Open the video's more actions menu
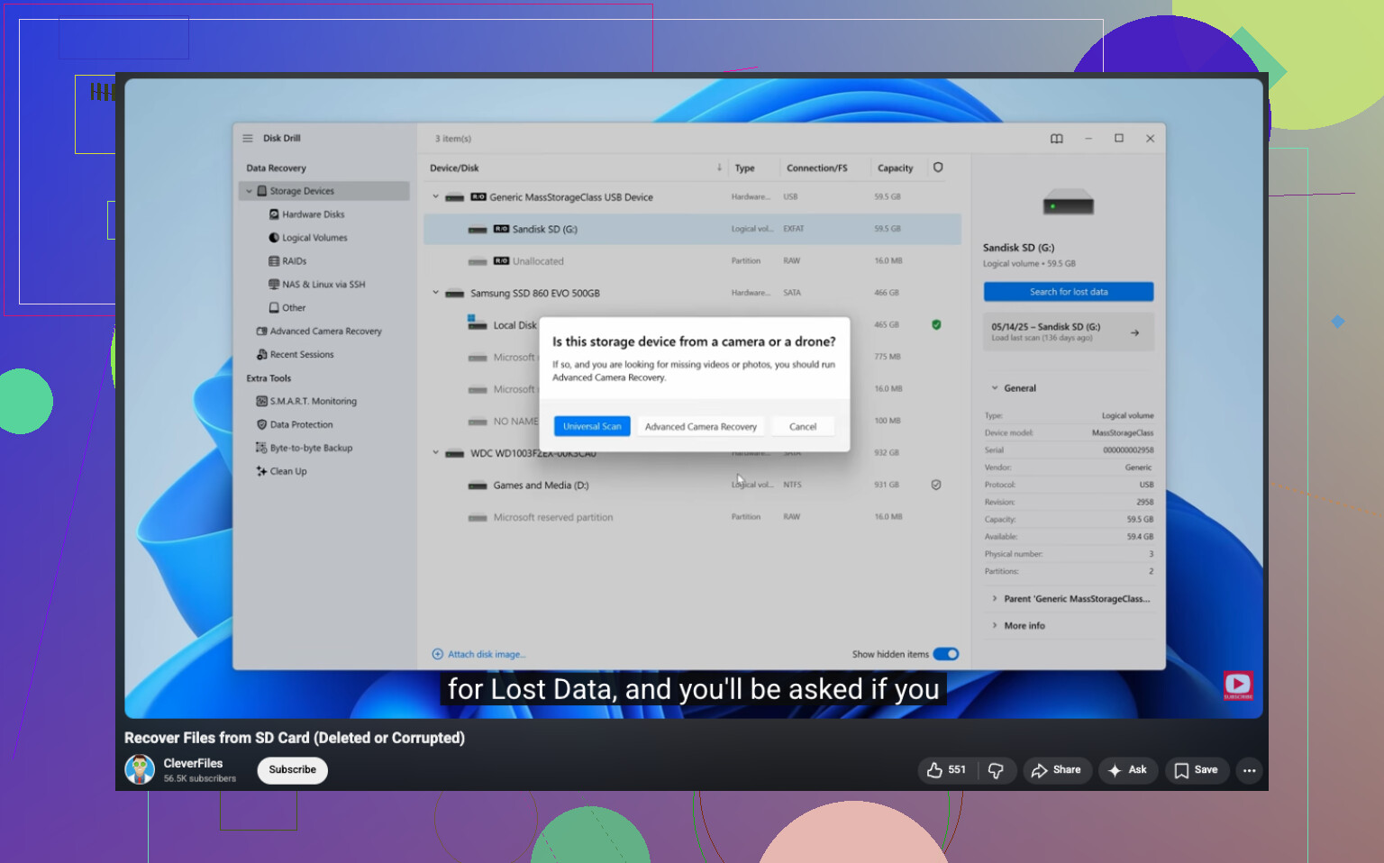1384x863 pixels. (1249, 770)
